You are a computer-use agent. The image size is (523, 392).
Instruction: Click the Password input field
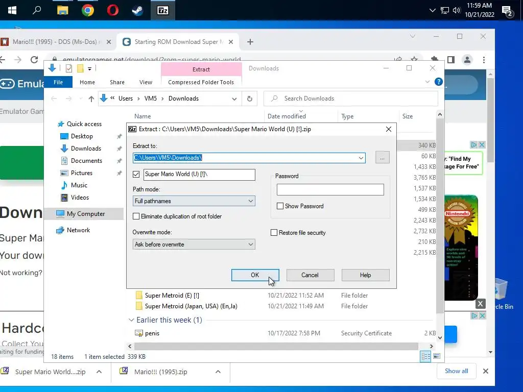[x=330, y=190]
